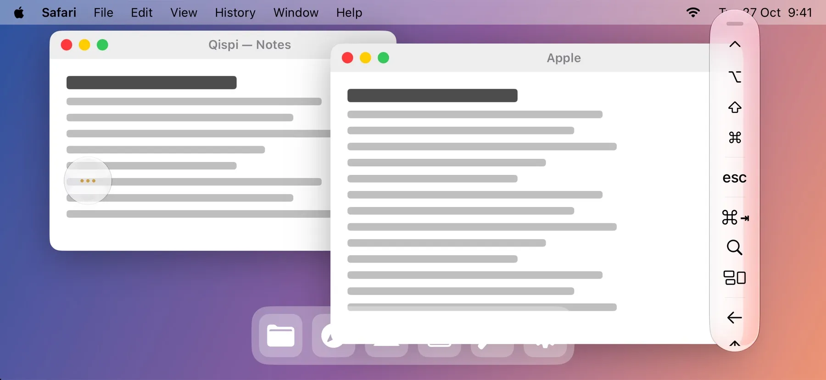Viewport: 826px width, 380px height.
Task: Tap the left arrow back icon
Action: pos(734,317)
